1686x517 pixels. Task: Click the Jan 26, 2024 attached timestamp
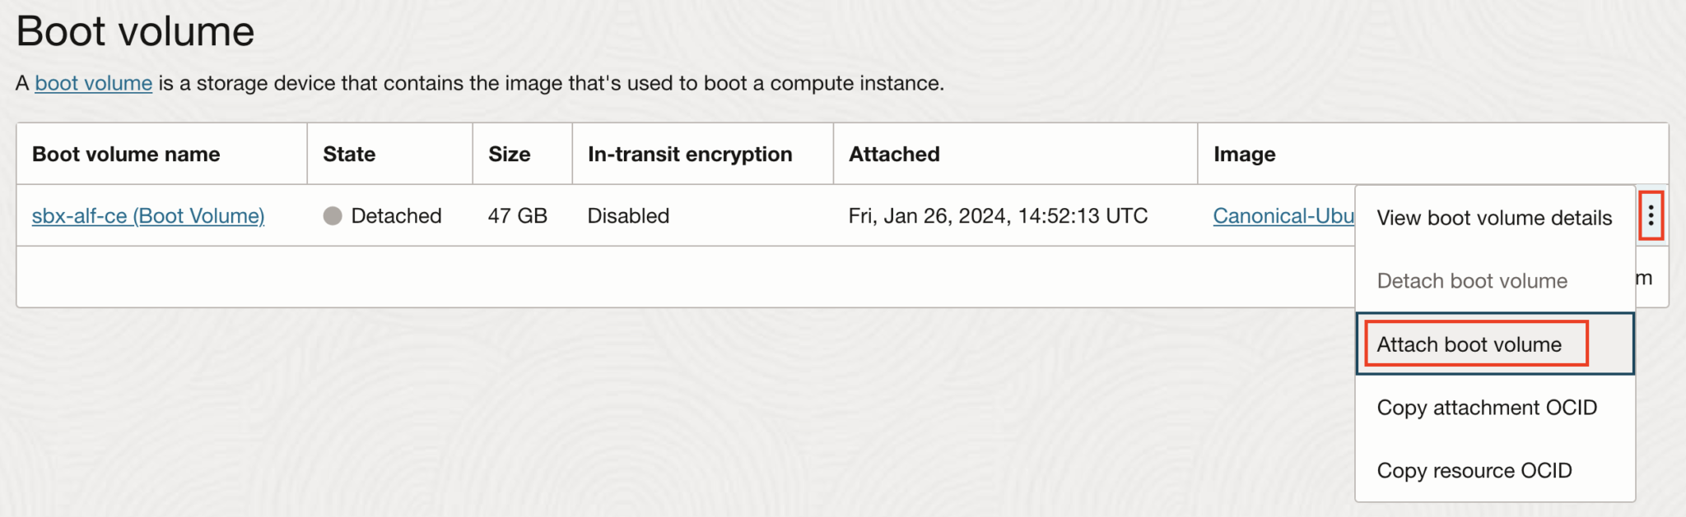click(x=998, y=216)
